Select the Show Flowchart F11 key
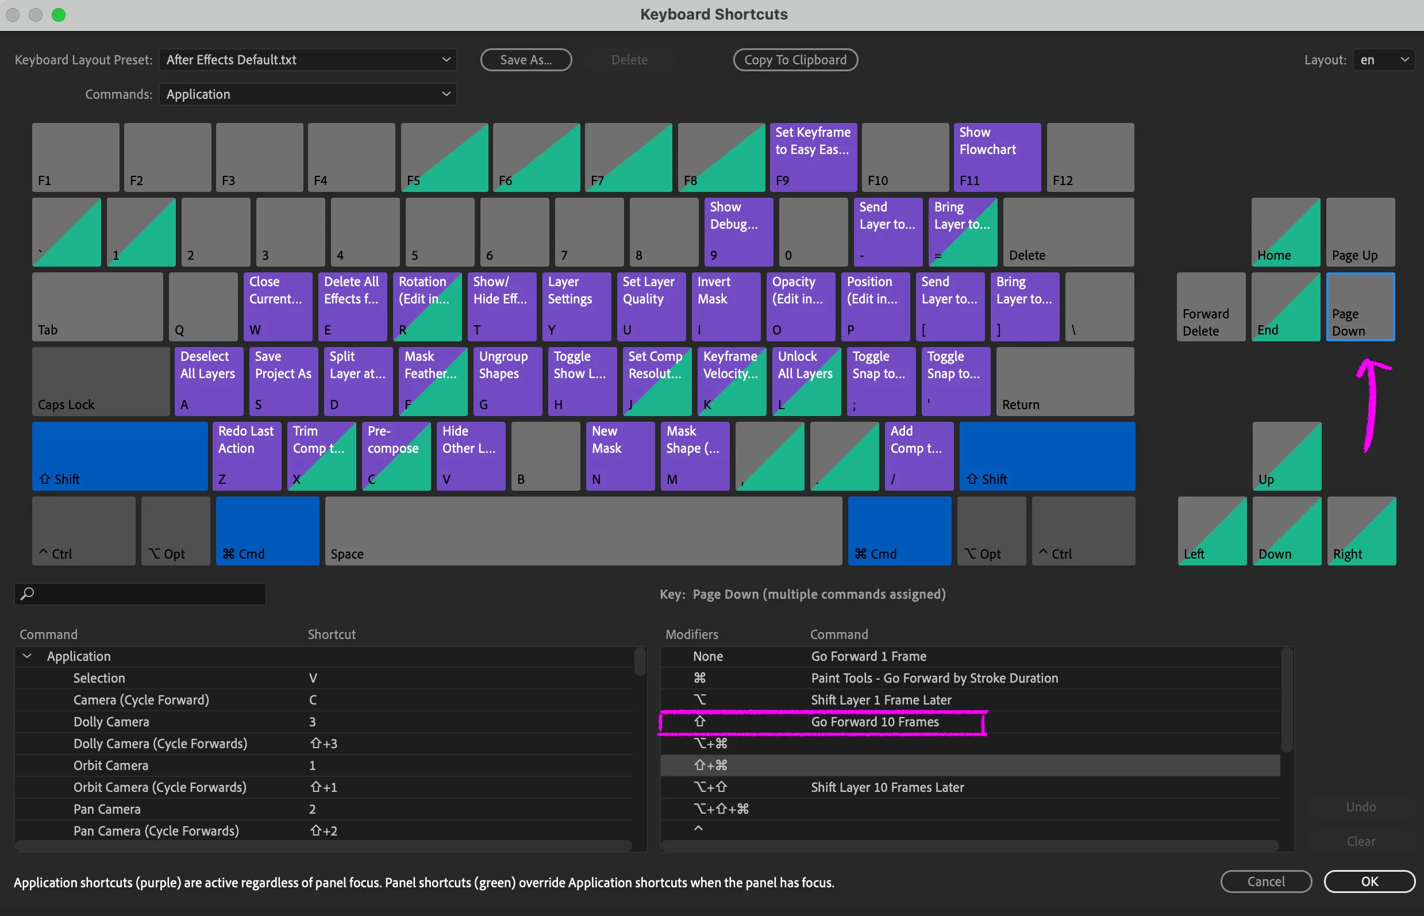 coord(997,156)
